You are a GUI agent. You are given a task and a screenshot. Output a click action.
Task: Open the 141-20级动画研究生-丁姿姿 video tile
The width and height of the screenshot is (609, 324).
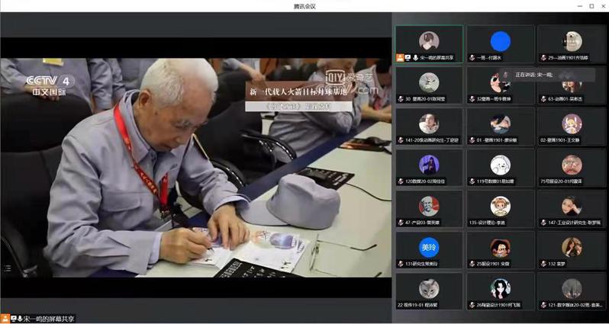pyautogui.click(x=429, y=126)
